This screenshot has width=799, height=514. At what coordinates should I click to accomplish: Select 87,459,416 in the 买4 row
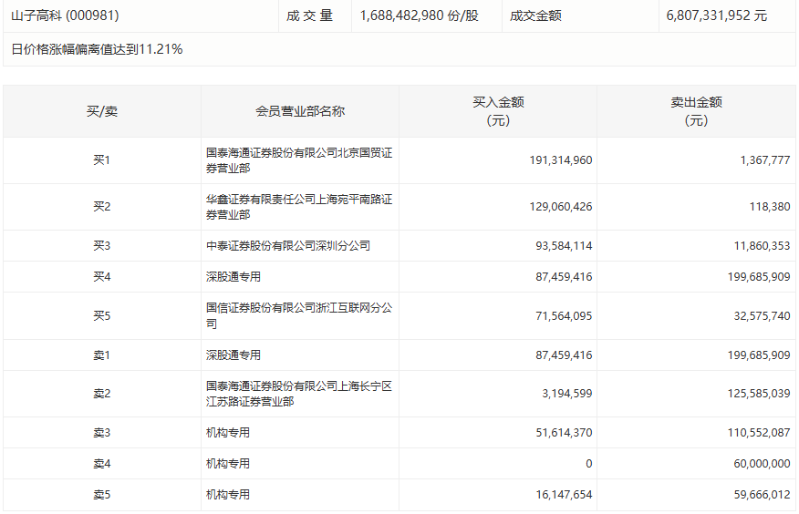click(564, 277)
